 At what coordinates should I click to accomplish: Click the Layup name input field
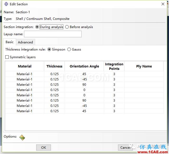(x=53, y=34)
